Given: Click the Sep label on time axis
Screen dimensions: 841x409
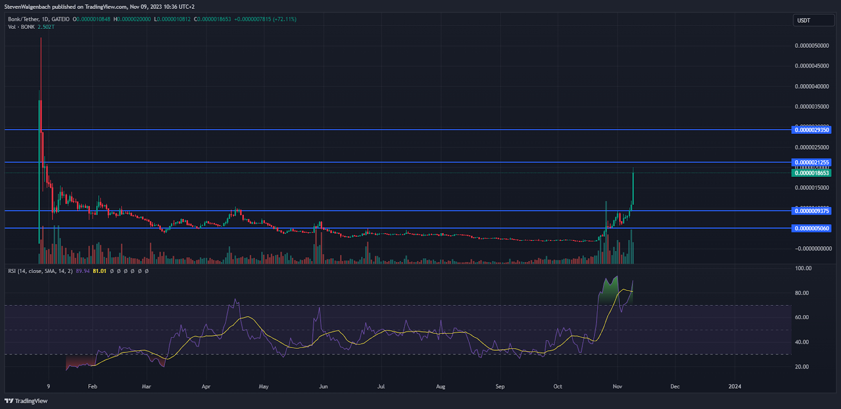Looking at the screenshot, I should (x=500, y=386).
